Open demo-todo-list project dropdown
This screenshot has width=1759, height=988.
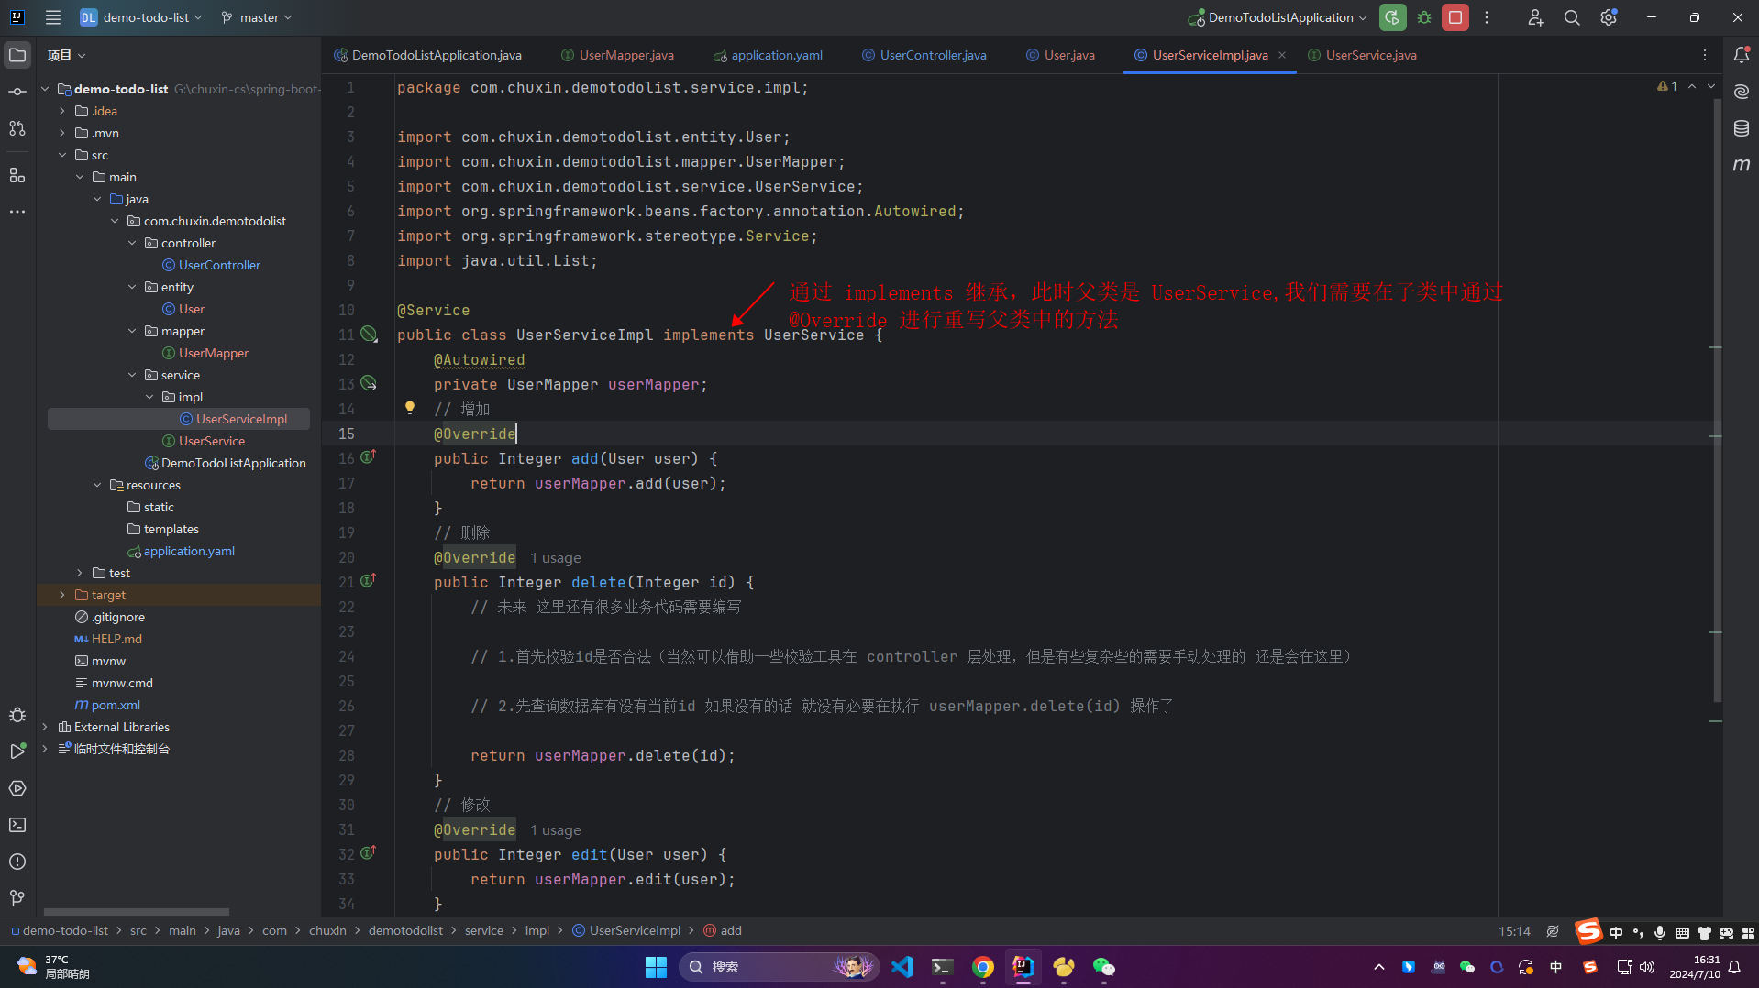140,17
